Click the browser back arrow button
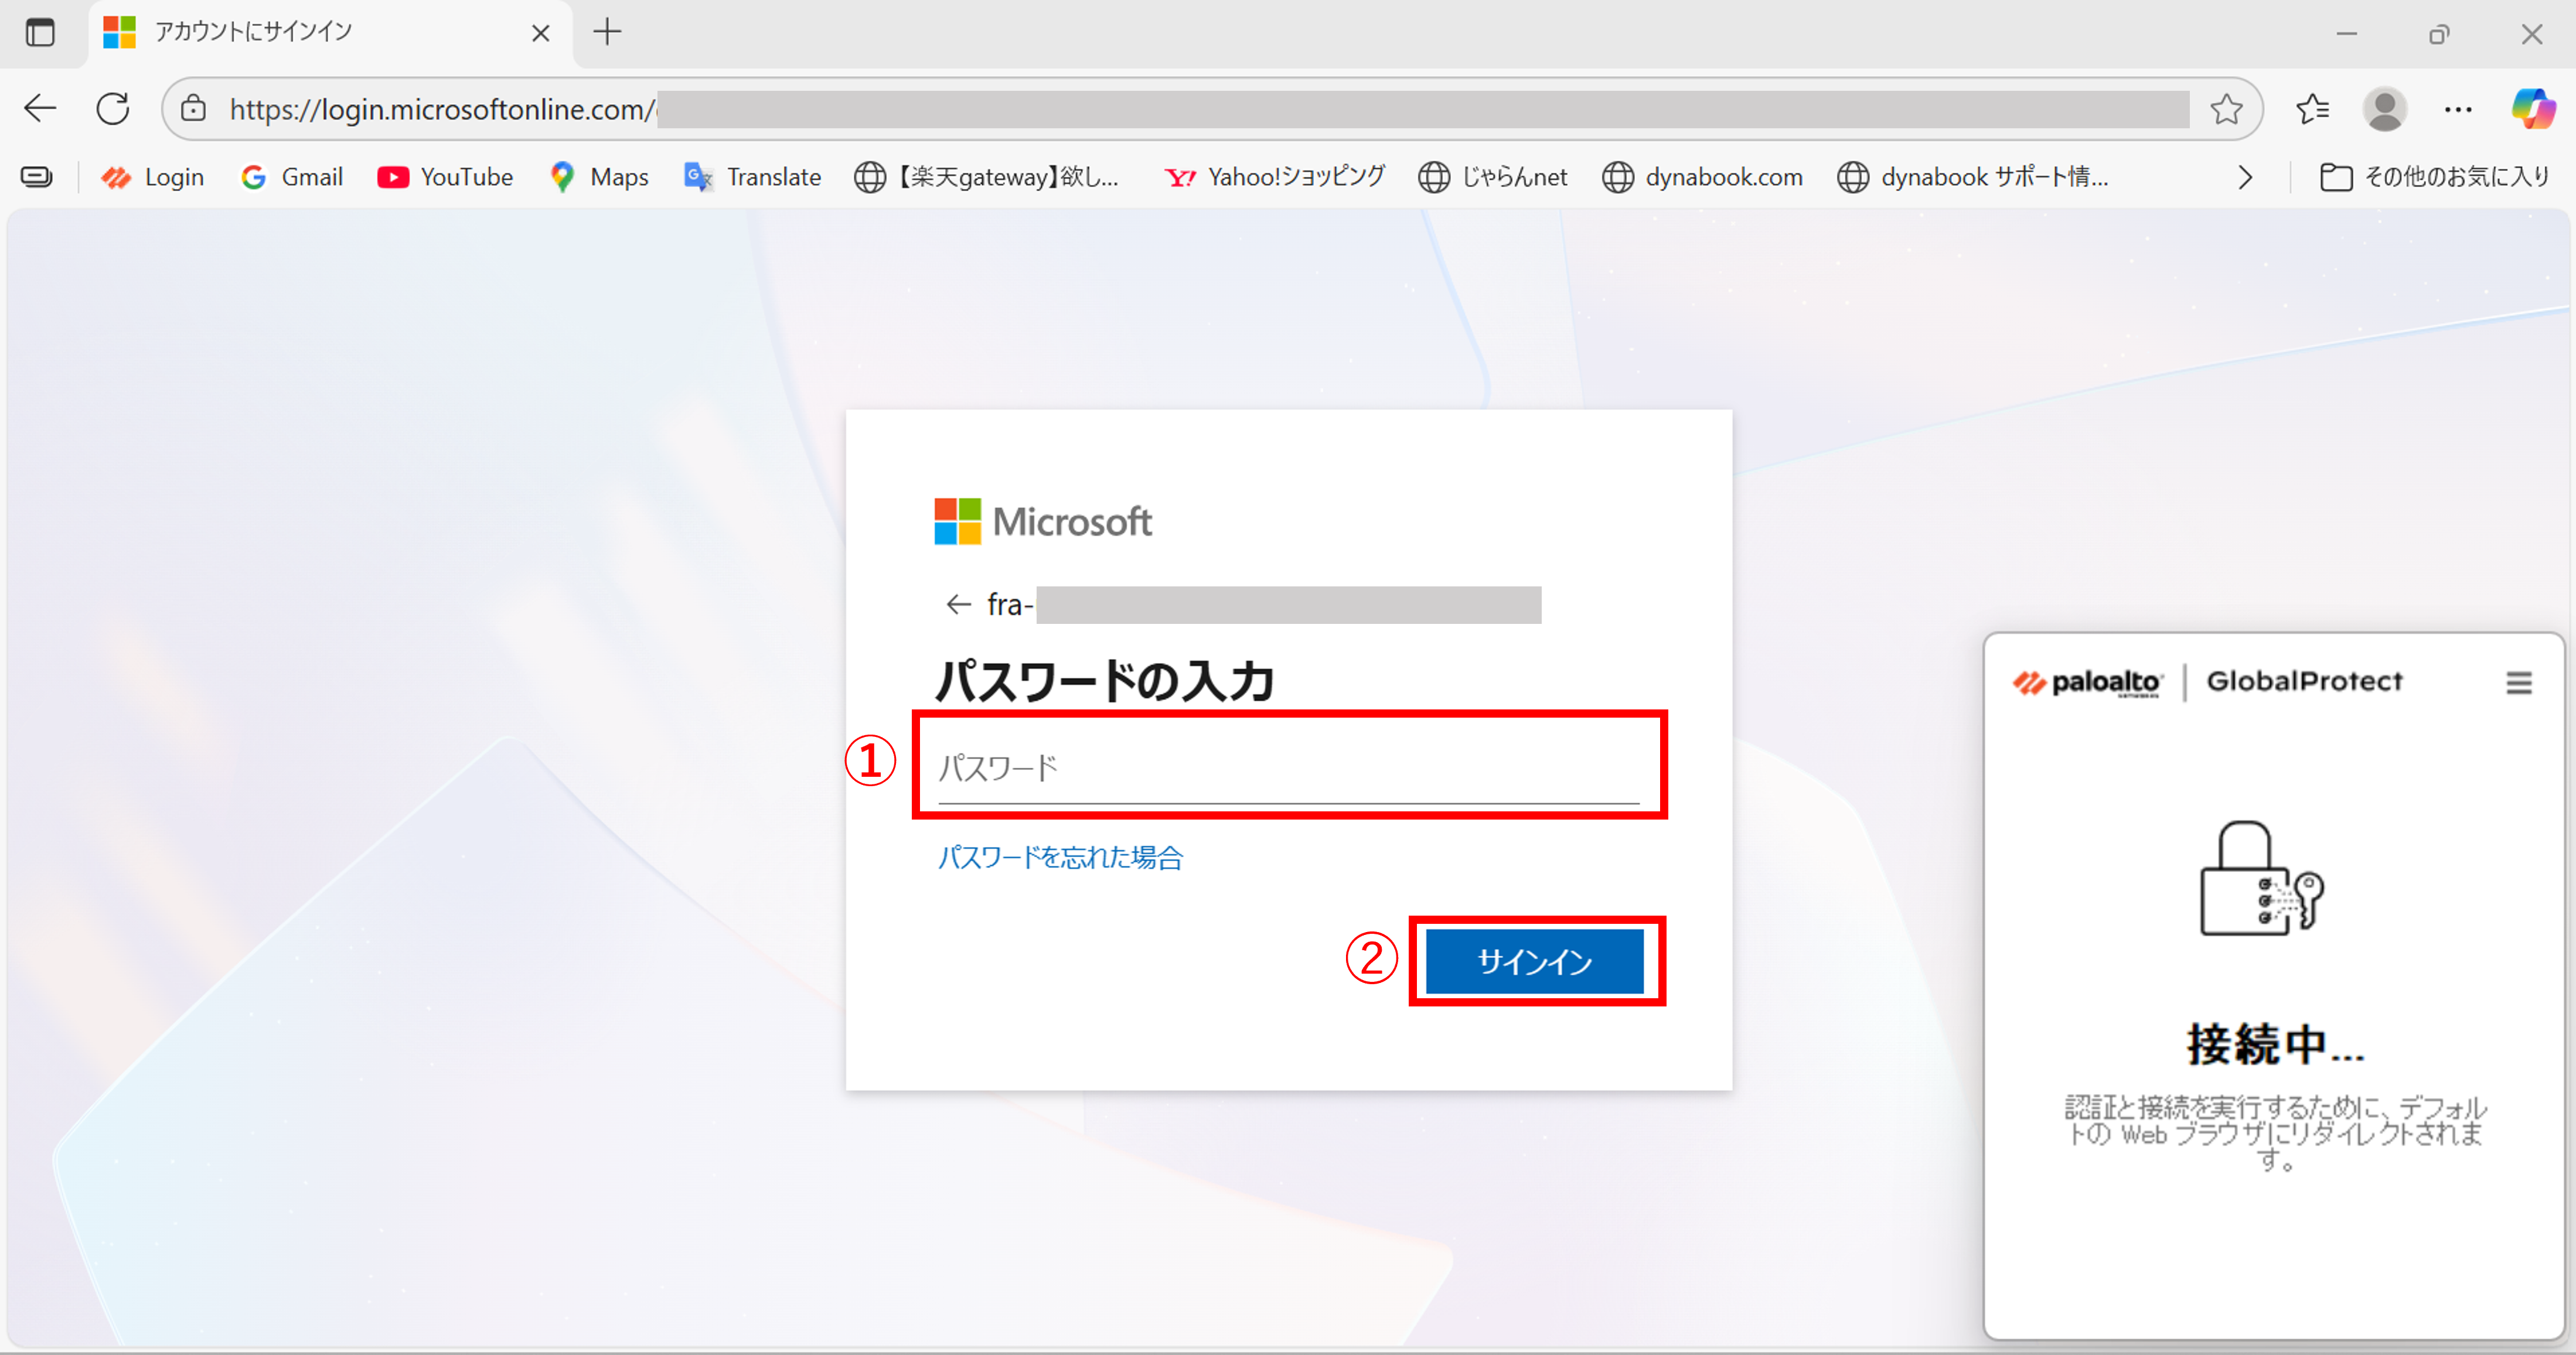Viewport: 2576px width, 1355px height. click(40, 108)
